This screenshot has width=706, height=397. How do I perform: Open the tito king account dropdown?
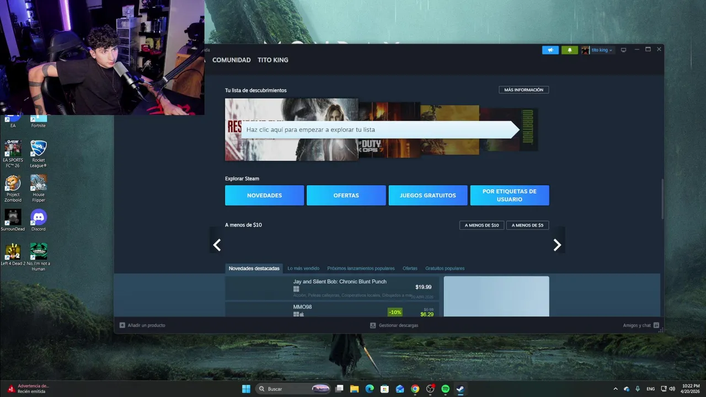click(602, 50)
